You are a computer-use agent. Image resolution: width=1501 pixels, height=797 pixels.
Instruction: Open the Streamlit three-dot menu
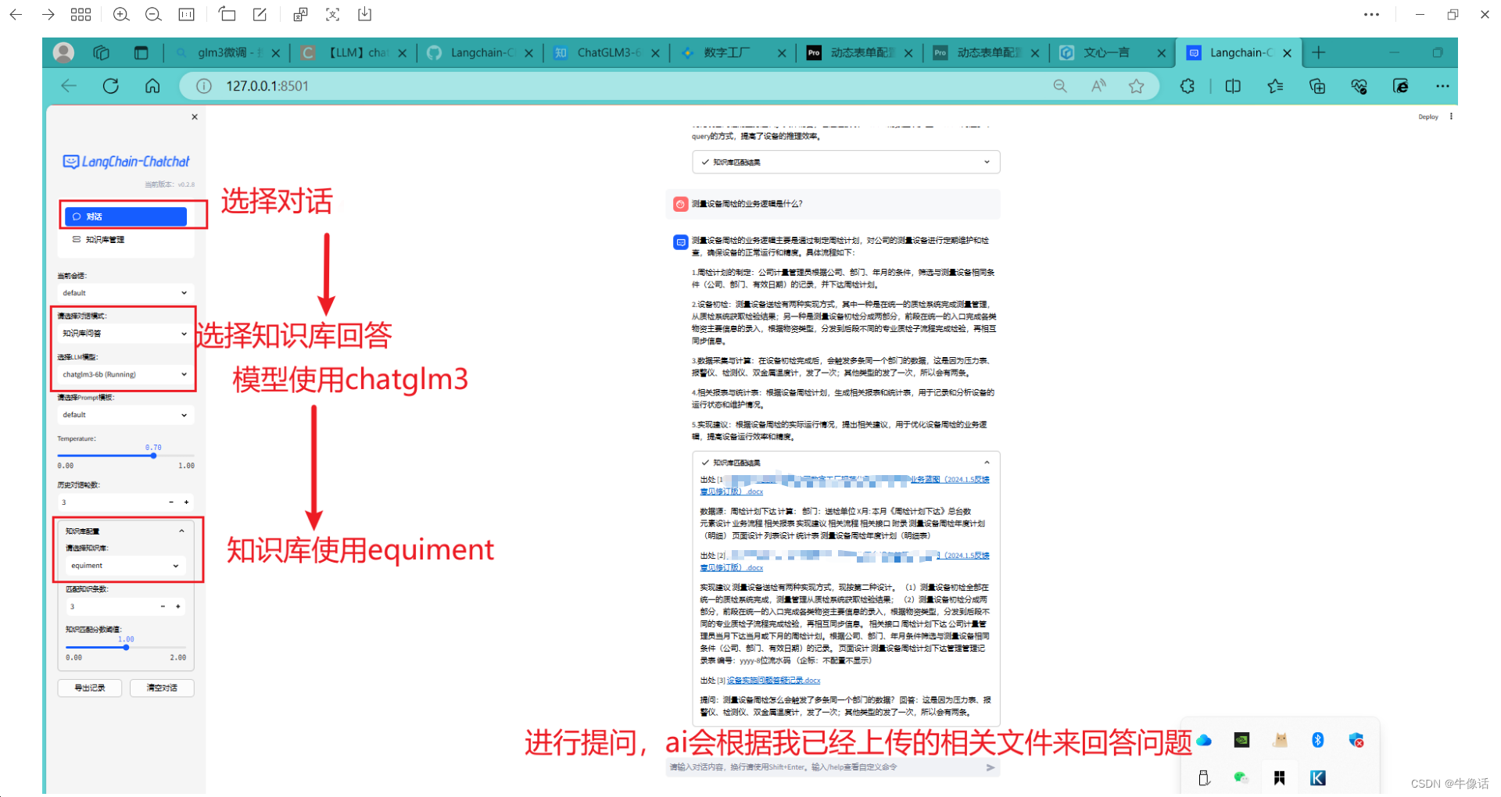click(1451, 116)
